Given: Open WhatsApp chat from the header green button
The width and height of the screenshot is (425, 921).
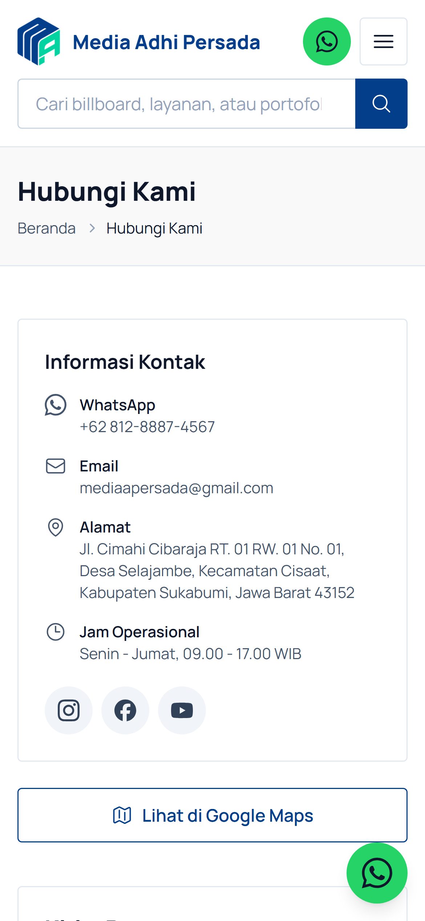Looking at the screenshot, I should coord(327,41).
